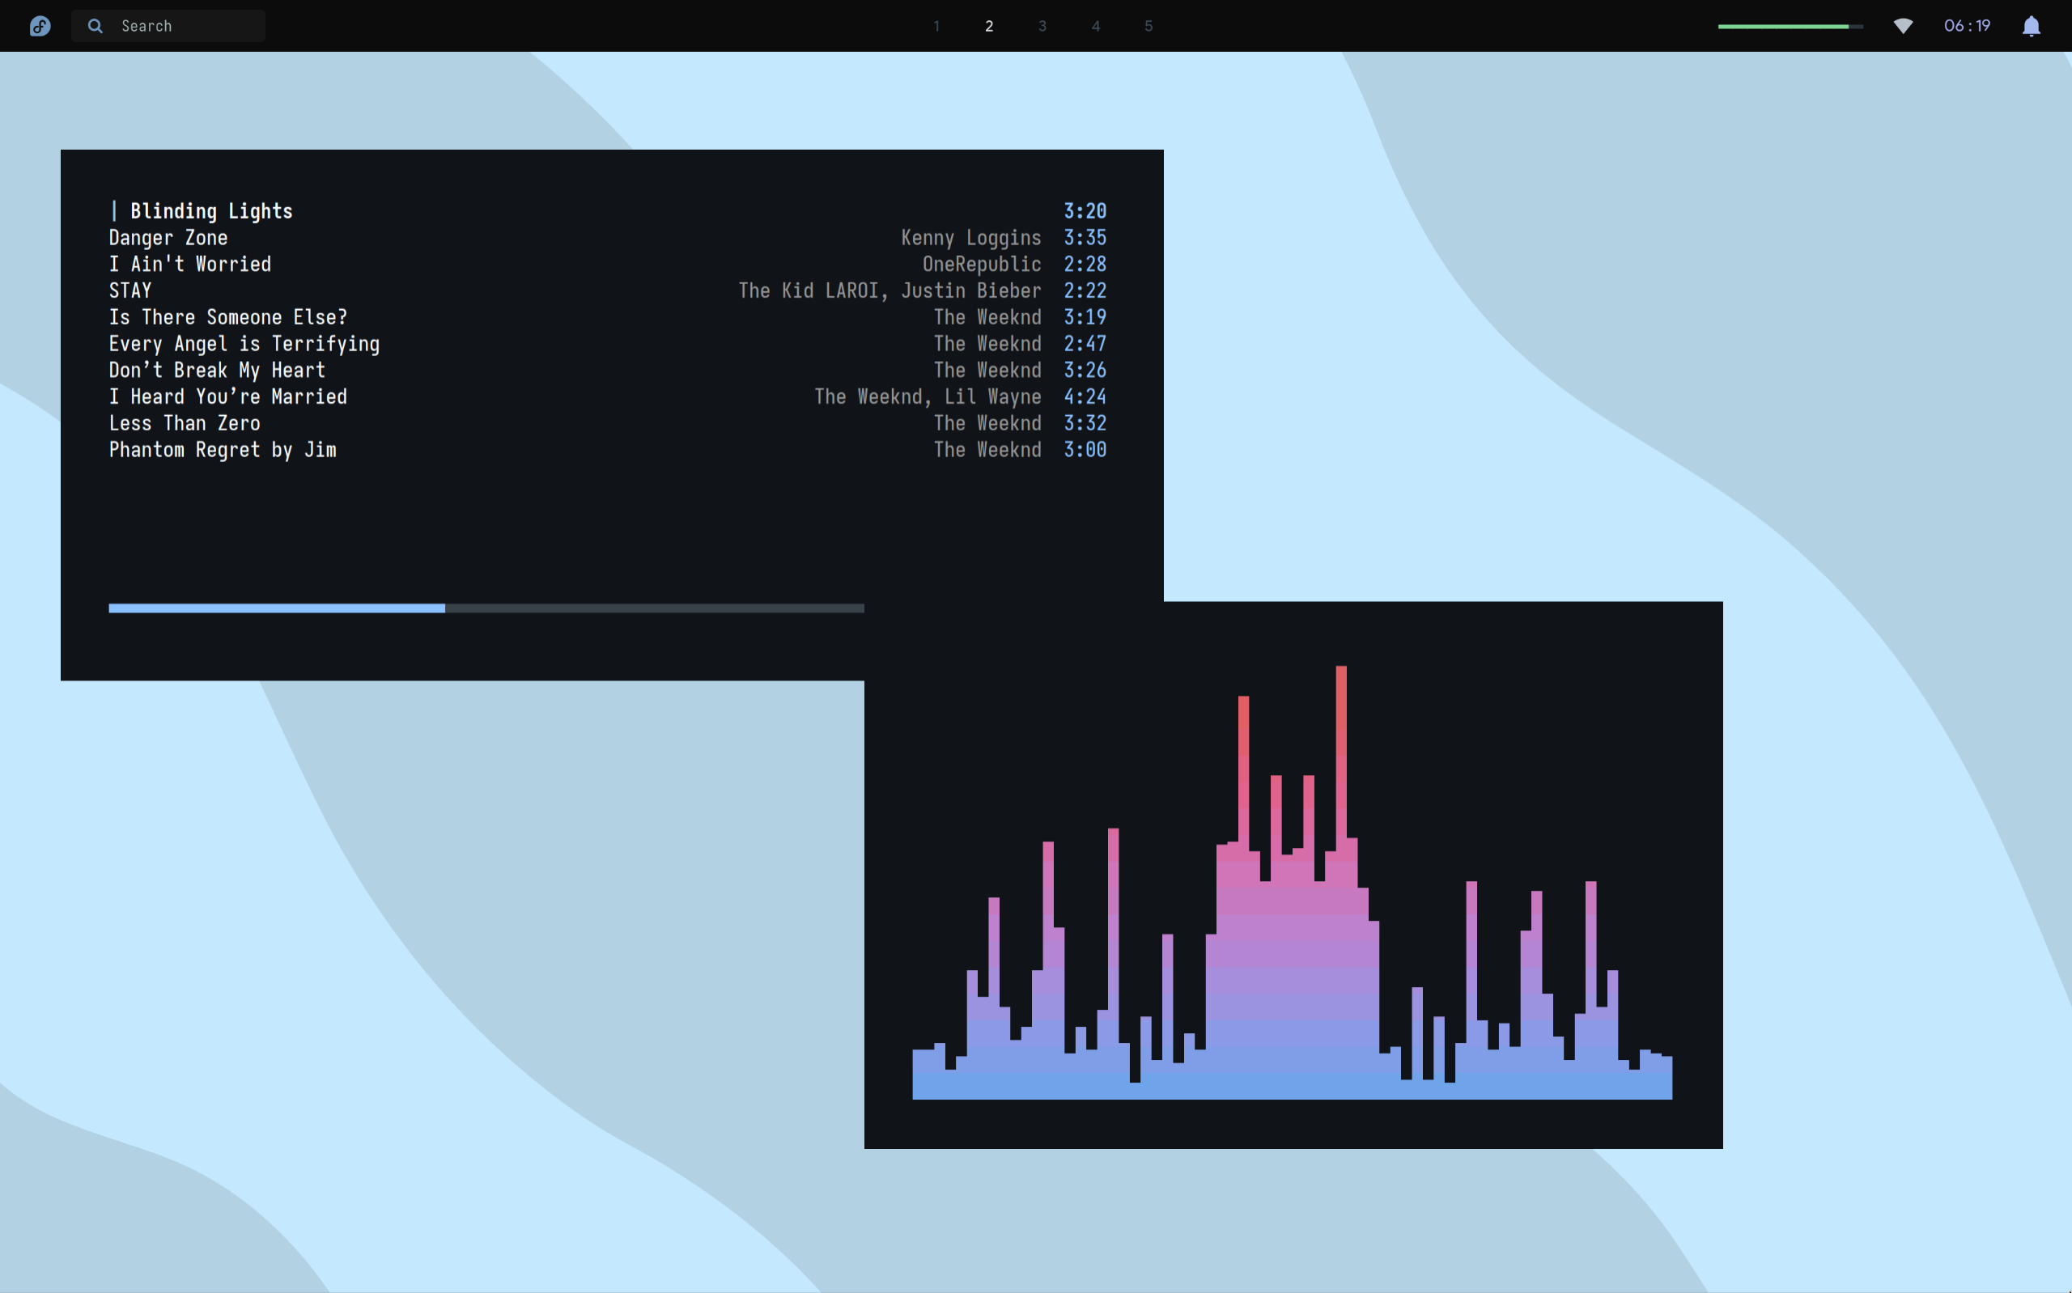Switch to workspace 5
Viewport: 2072px width, 1293px height.
[1149, 26]
